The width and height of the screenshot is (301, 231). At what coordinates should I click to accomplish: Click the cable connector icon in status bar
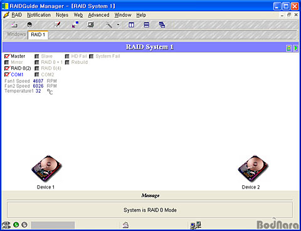(x=6, y=225)
